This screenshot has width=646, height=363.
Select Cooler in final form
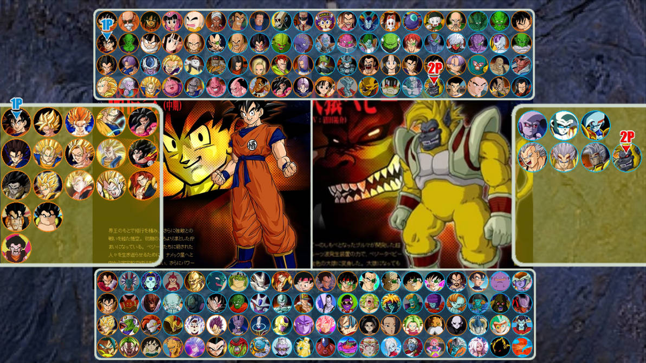click(x=260, y=303)
